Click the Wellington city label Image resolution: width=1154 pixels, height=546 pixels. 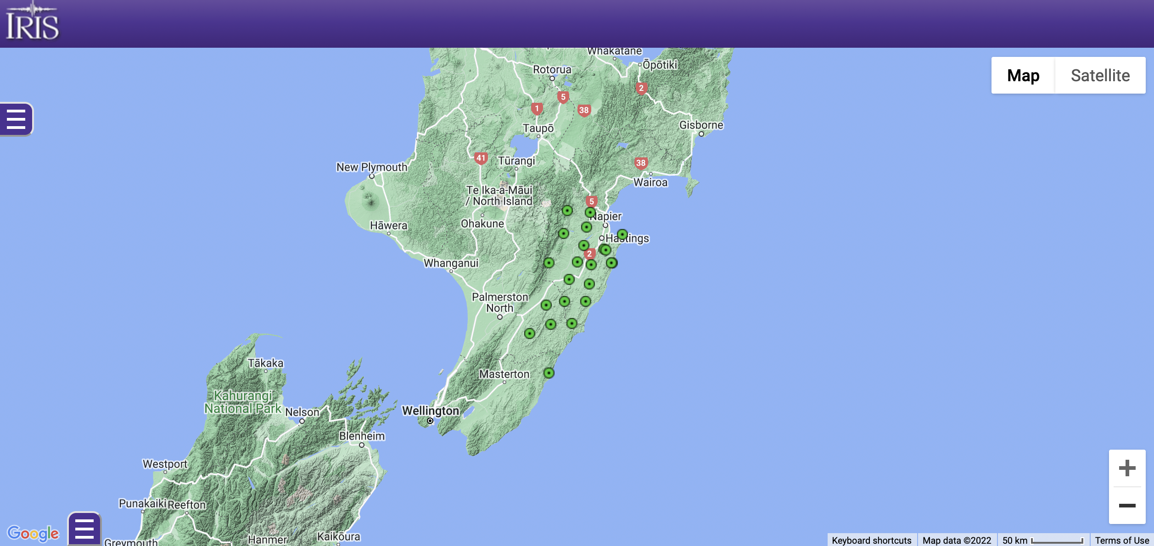431,411
